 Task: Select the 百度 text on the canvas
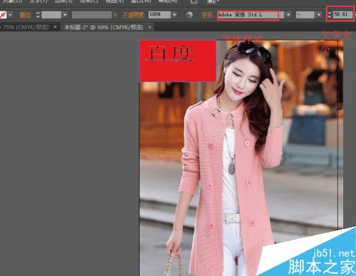(x=170, y=53)
